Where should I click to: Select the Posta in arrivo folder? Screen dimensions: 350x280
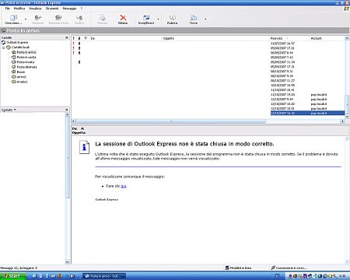coord(24,52)
